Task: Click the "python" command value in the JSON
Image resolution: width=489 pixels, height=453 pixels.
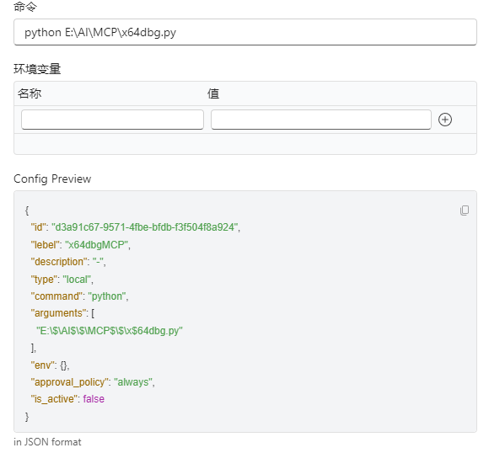Action: point(107,296)
